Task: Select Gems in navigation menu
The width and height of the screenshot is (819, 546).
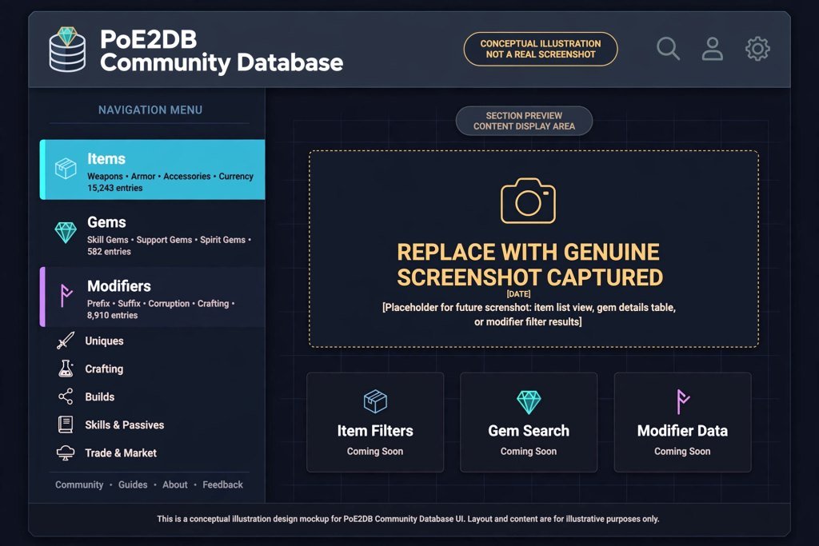Action: 153,233
